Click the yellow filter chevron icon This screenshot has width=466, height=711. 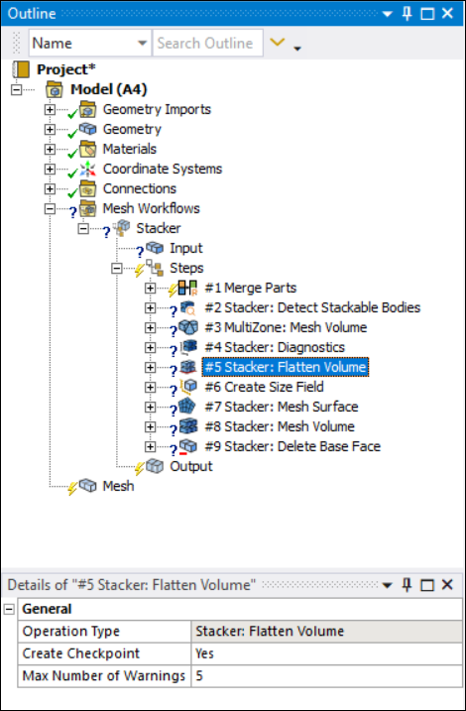pyautogui.click(x=278, y=43)
